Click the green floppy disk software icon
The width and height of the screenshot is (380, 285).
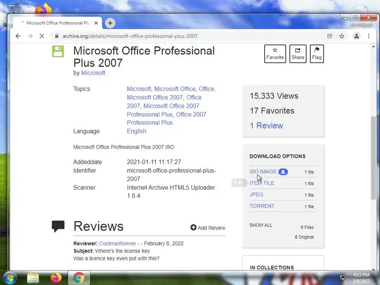coord(58,51)
